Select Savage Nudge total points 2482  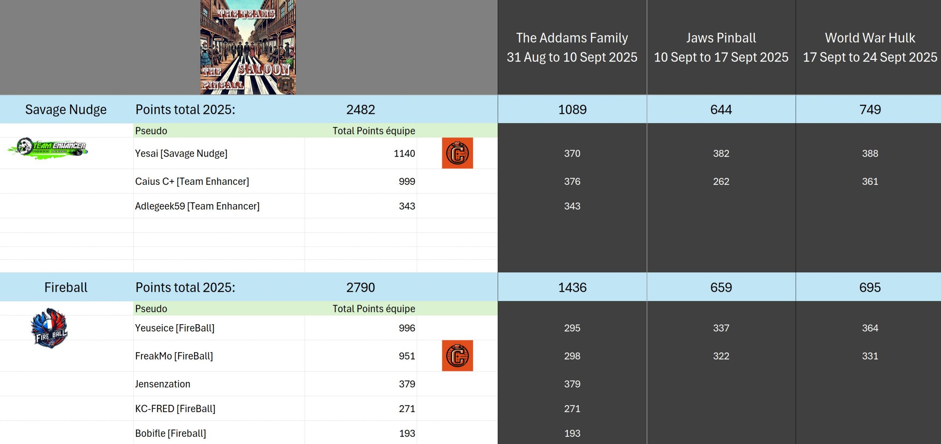(x=361, y=110)
